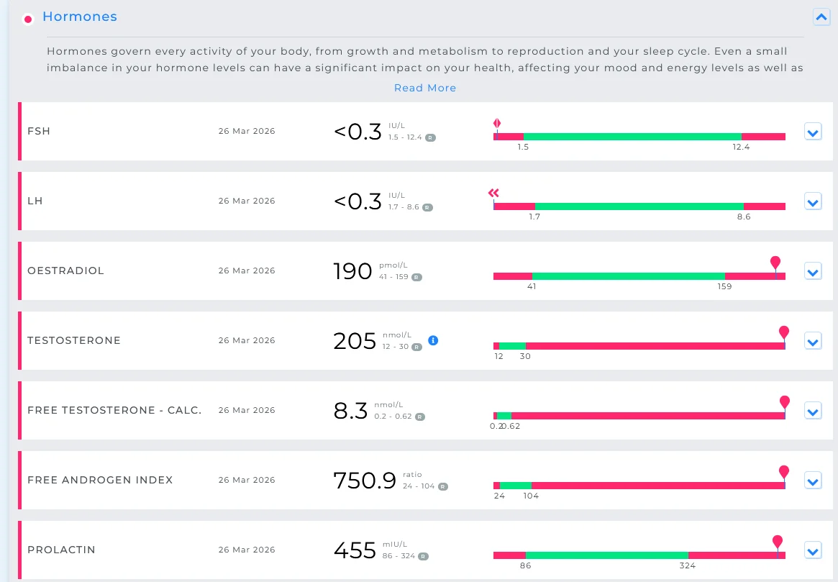
Task: Expand Free Testosterone - Calc. row
Action: click(x=813, y=411)
